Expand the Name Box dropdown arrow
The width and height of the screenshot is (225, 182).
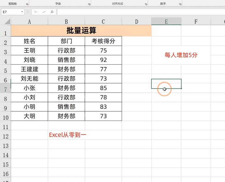(22, 12)
